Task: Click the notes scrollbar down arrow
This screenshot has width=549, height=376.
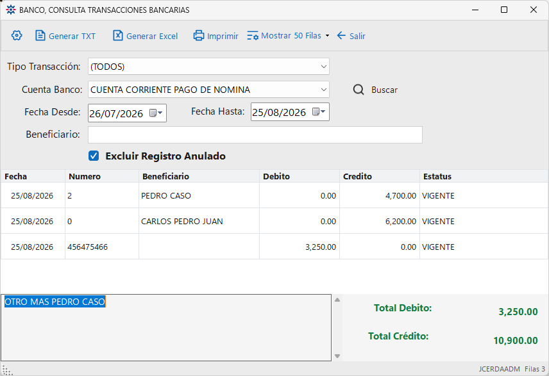Action: coord(337,356)
